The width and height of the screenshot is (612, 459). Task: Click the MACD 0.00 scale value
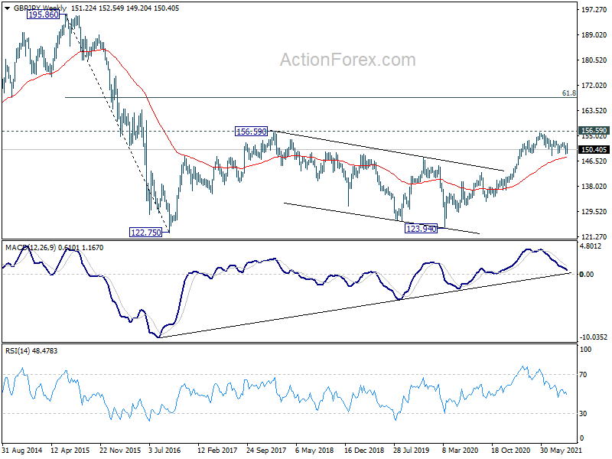587,275
